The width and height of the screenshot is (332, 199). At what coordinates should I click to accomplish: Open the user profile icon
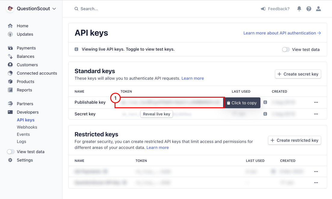(318, 9)
